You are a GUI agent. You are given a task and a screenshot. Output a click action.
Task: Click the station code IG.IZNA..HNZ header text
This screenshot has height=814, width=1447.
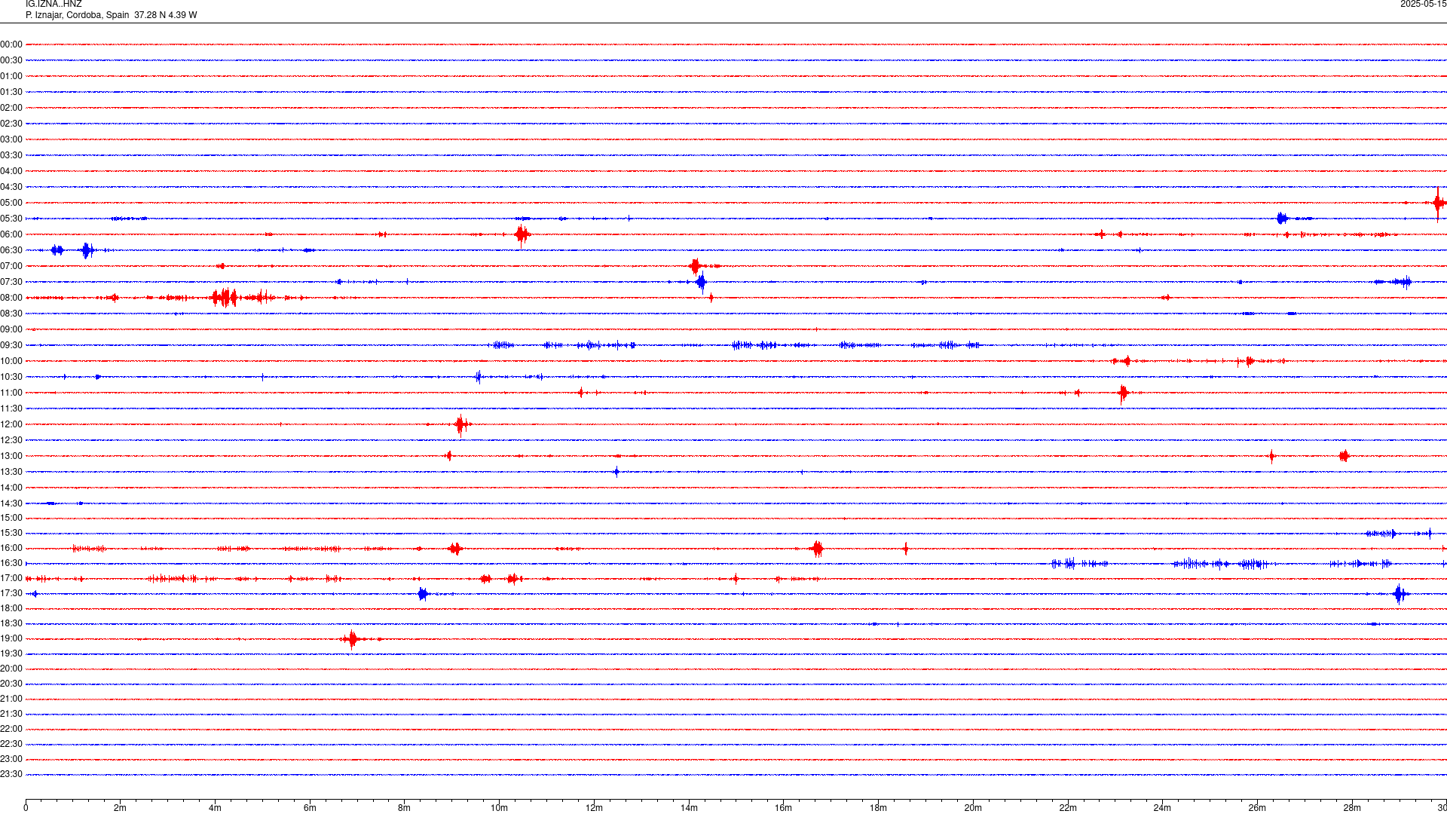point(54,5)
